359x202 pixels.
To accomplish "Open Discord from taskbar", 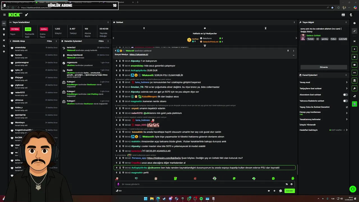I will tap(170, 199).
